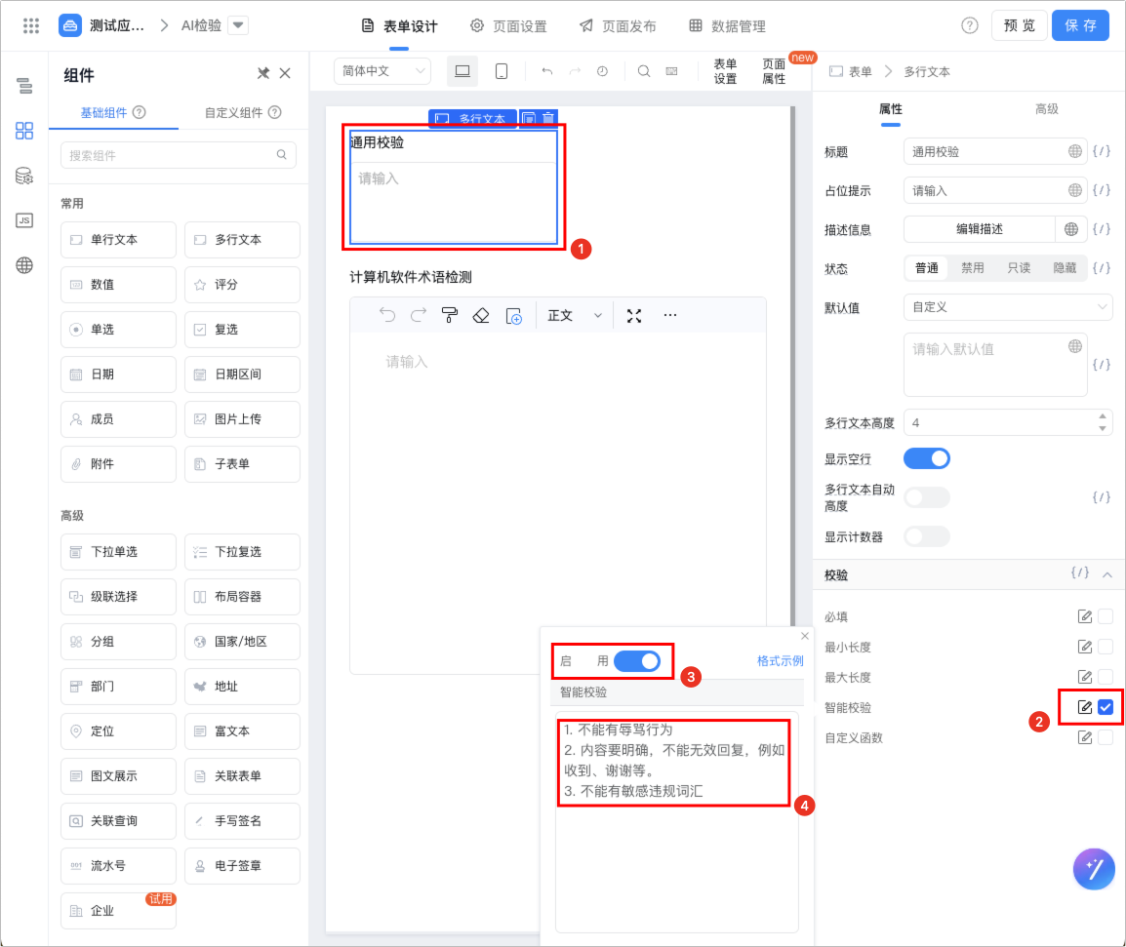This screenshot has height=947, width=1126.
Task: Open the 简体中文 language dropdown
Action: tap(382, 71)
